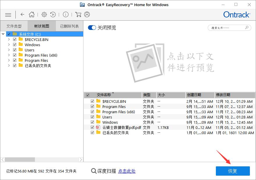
Task: Click the back arrow icon
Action: (x=22, y=15)
